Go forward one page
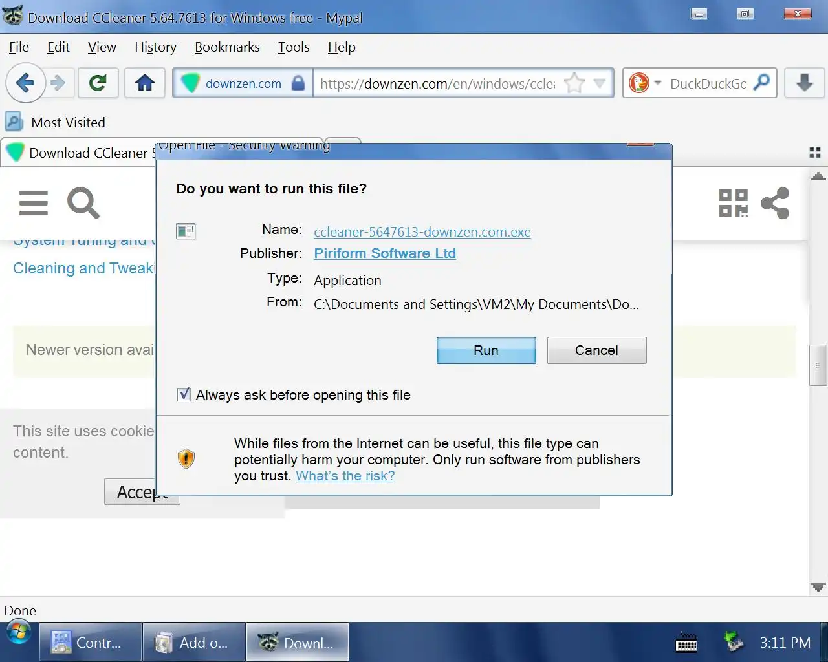 (58, 83)
